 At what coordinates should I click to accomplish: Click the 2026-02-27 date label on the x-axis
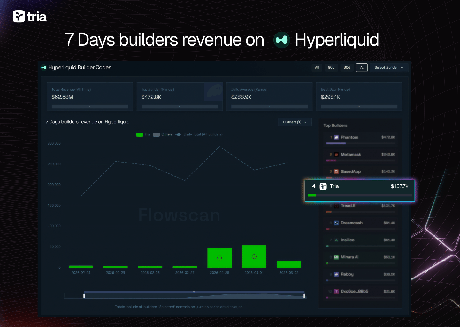185,273
